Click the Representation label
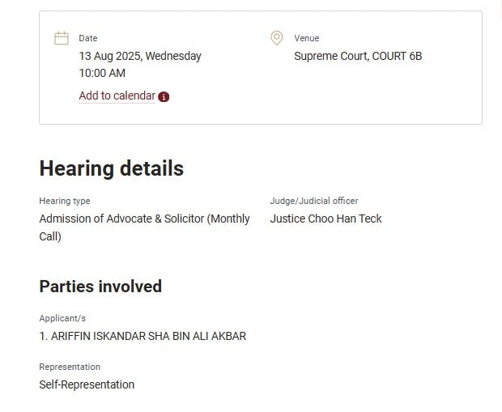Image resolution: width=502 pixels, height=412 pixels. (70, 367)
